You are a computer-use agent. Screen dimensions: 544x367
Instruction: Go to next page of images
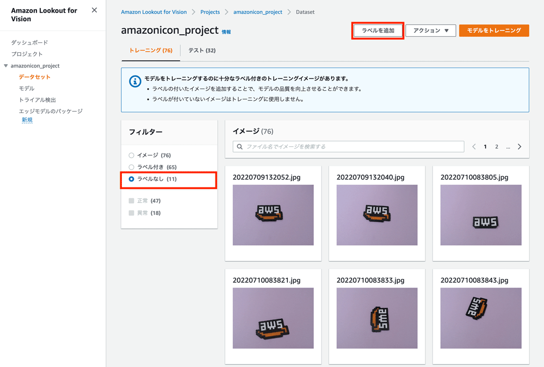[520, 147]
